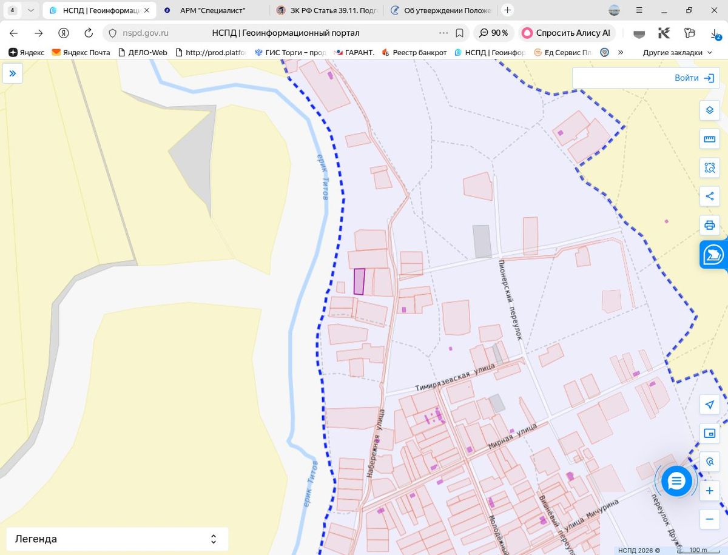
Task: Print the map using printer icon
Action: (x=709, y=225)
